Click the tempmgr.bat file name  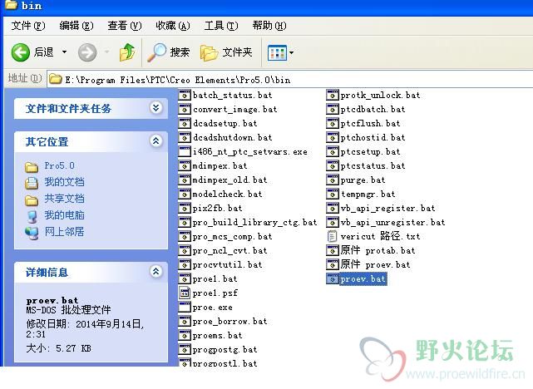(x=368, y=194)
